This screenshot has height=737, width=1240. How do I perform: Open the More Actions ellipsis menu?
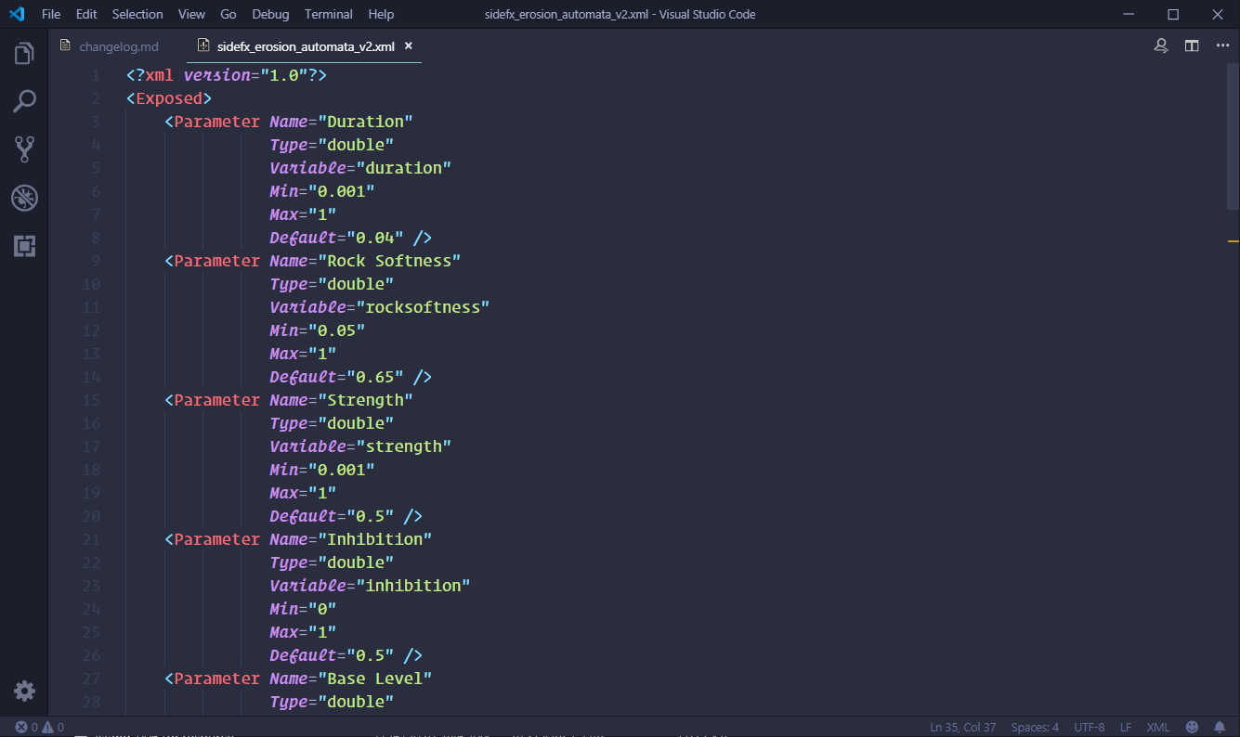(1222, 45)
